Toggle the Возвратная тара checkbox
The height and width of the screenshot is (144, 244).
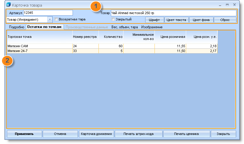pos(56,19)
